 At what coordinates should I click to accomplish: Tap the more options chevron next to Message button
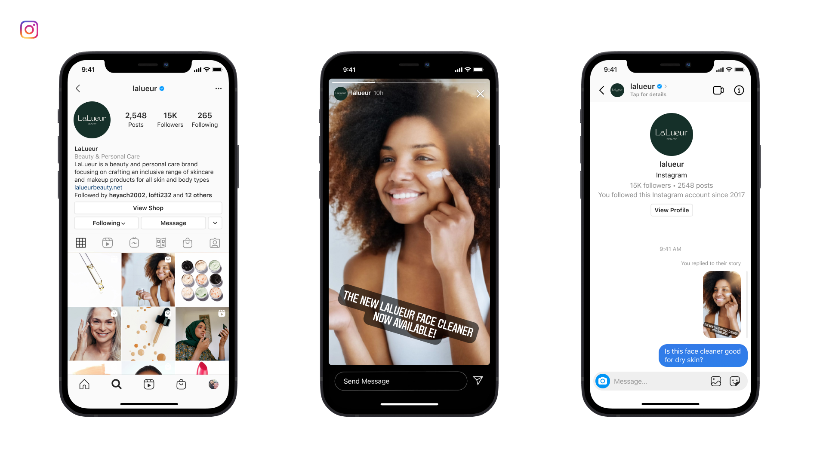pyautogui.click(x=214, y=223)
